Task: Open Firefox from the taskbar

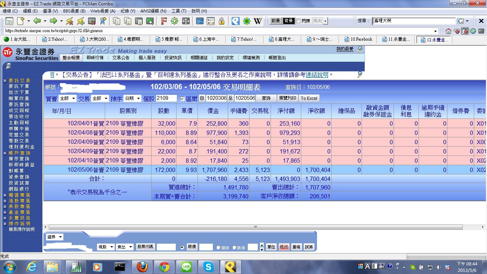Action: (x=142, y=267)
